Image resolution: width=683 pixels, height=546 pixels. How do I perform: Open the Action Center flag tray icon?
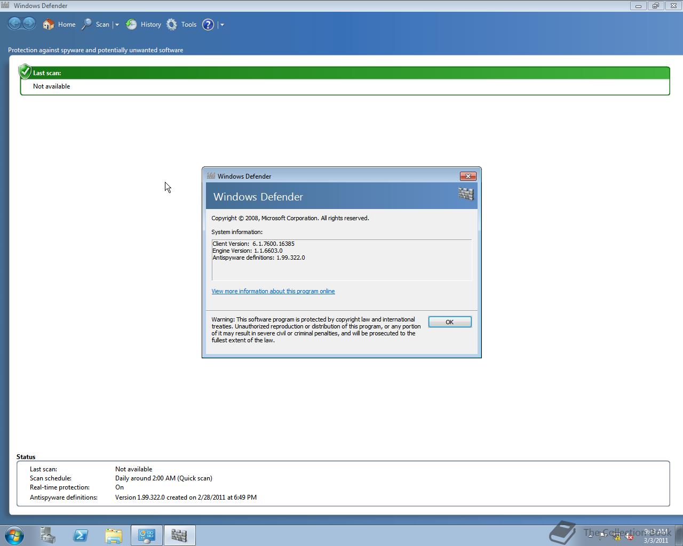click(x=603, y=536)
